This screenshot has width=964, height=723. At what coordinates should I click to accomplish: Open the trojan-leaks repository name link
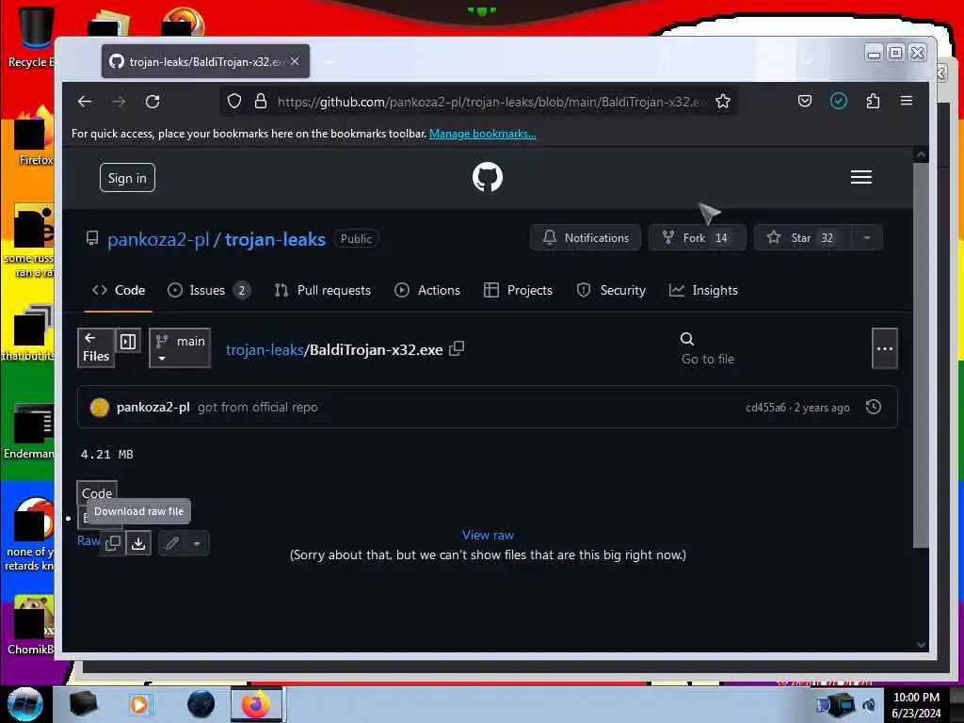[x=275, y=239]
